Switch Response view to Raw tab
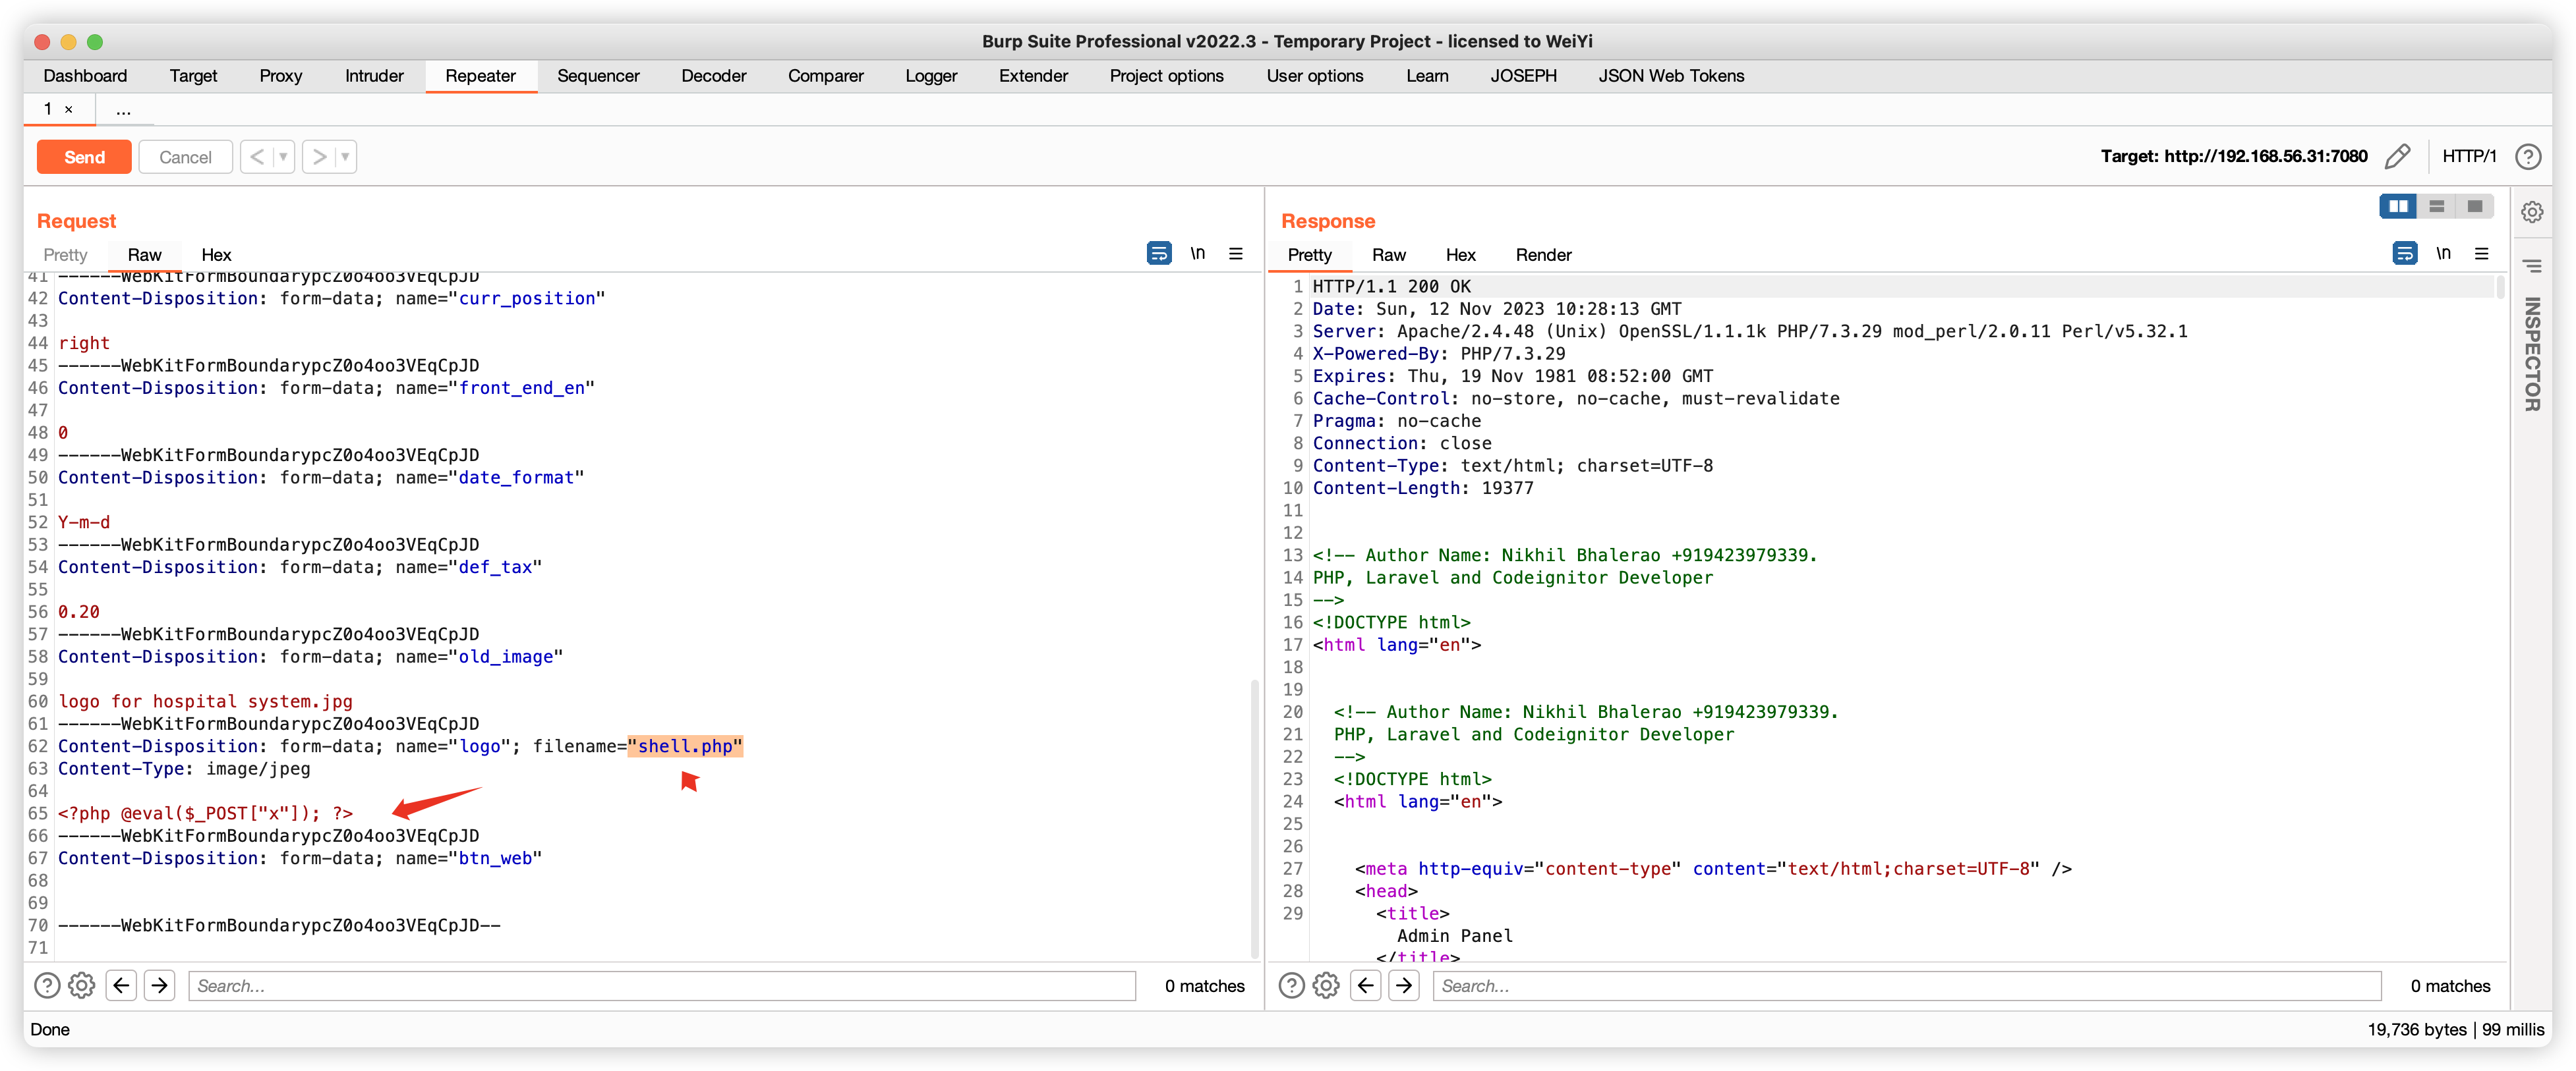Viewport: 2576px width, 1071px height. [1388, 255]
